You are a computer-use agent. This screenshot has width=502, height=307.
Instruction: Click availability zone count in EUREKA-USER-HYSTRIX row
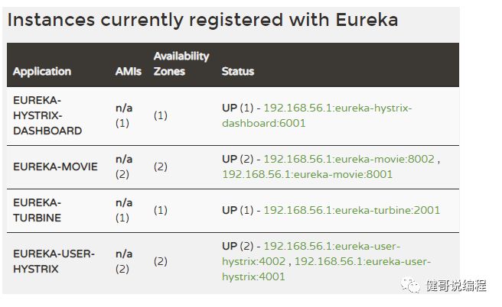(161, 261)
